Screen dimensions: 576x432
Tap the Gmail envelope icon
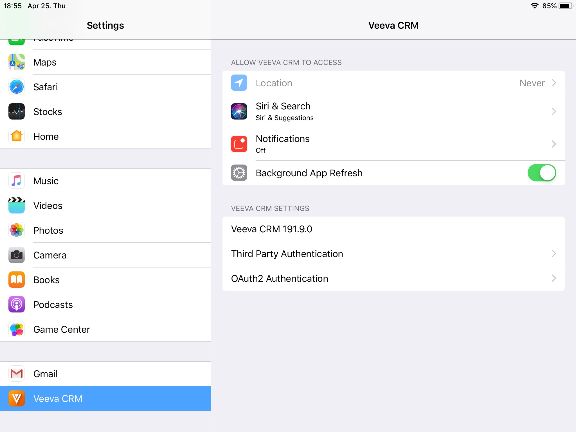point(17,373)
